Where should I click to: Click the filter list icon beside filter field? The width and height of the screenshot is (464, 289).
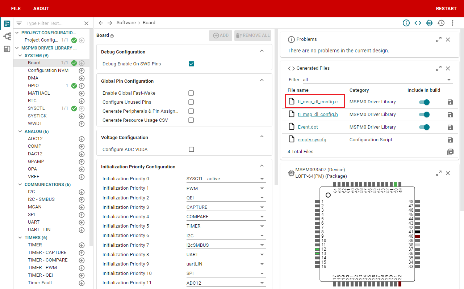click(19, 23)
